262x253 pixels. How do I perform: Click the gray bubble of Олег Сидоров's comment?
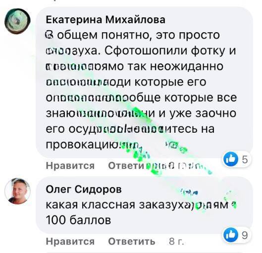point(144,205)
